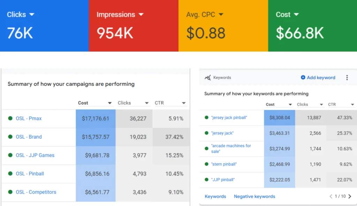Viewport: 357px width, 206px height.
Task: Click the Add keyword button
Action: pyautogui.click(x=318, y=77)
